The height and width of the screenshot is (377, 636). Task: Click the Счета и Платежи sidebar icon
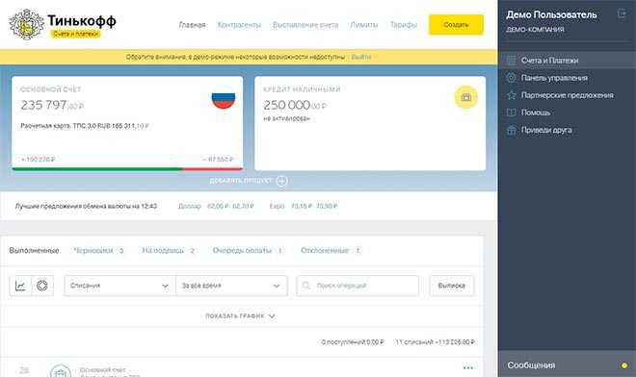coord(512,61)
